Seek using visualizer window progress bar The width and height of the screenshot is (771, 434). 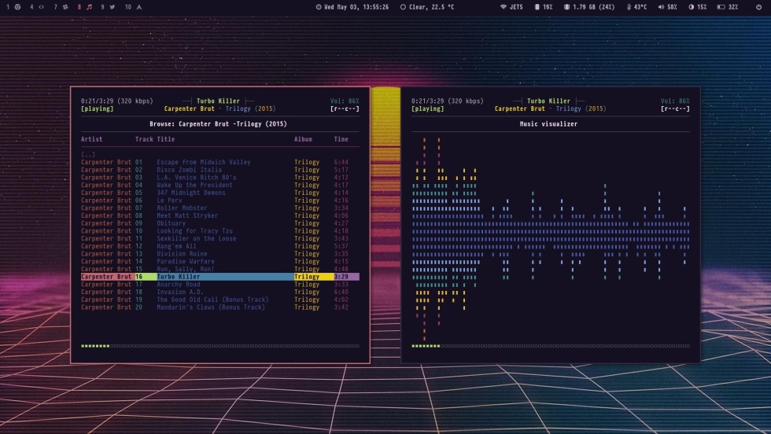[551, 345]
